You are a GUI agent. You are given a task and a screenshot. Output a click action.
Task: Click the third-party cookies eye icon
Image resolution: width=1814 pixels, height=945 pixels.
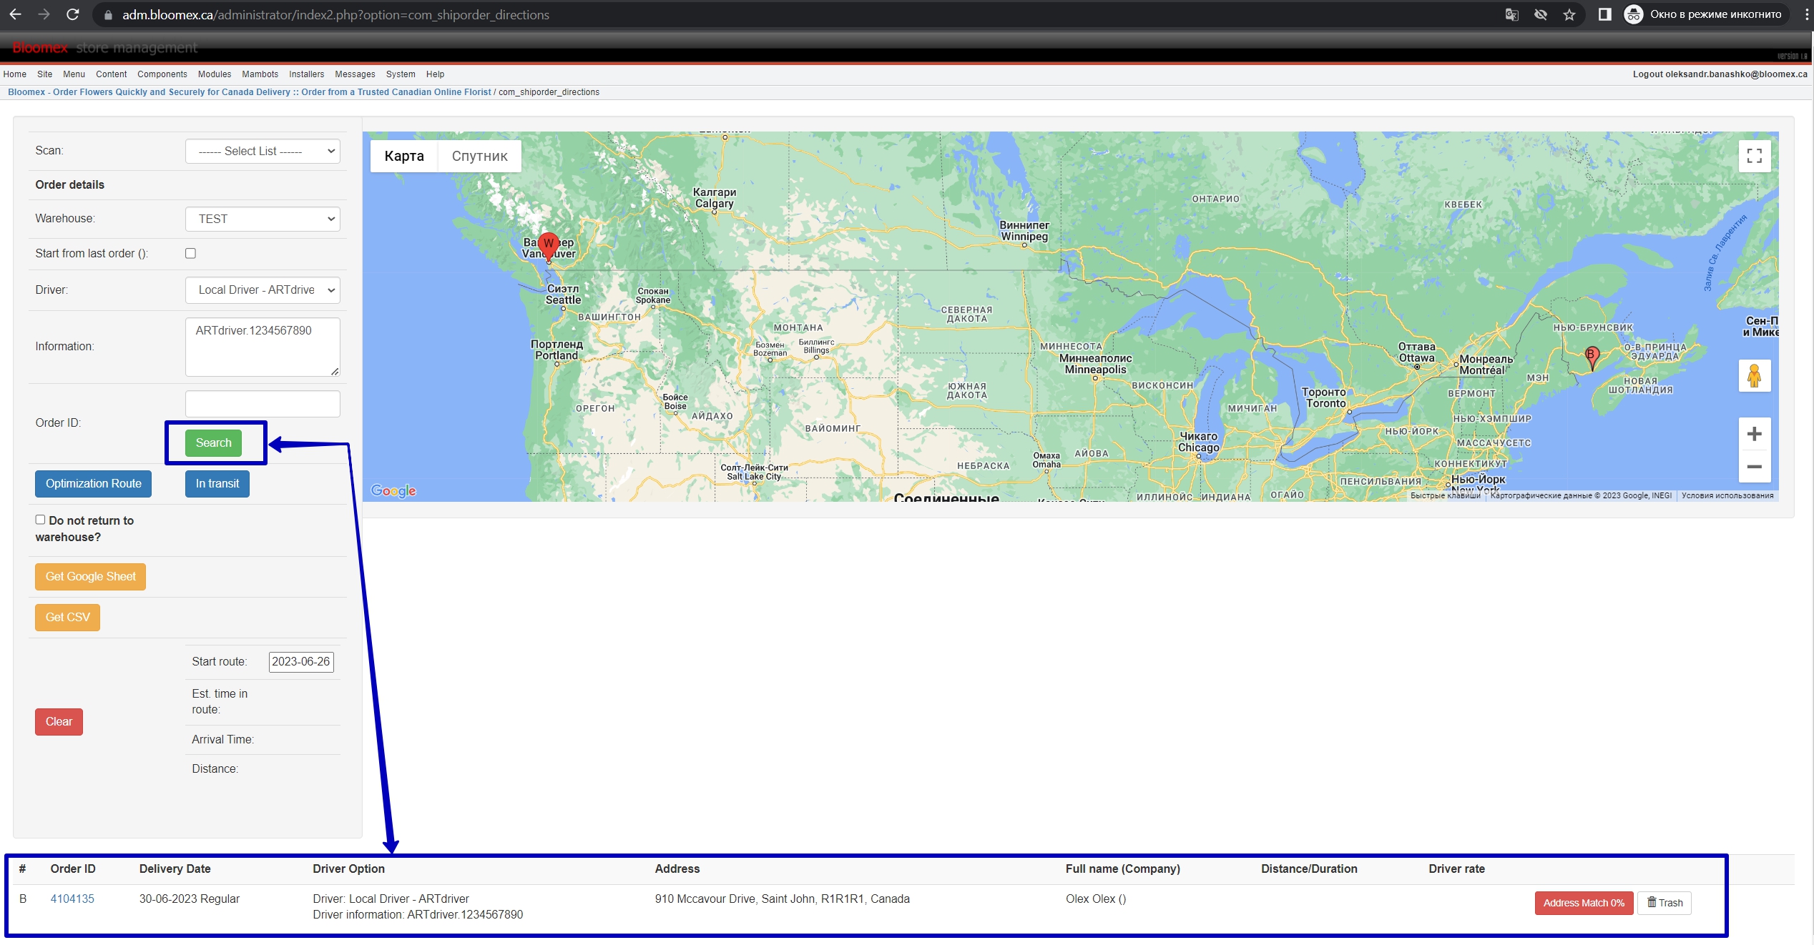[x=1541, y=14]
